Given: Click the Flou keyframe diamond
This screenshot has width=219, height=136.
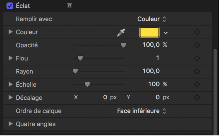Looking at the screenshot, I should pyautogui.click(x=197, y=58).
